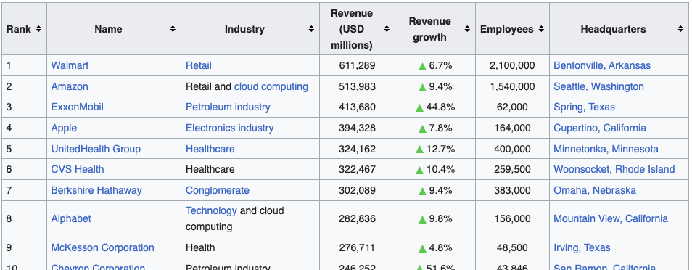Open the Technology industry link
692x270 pixels.
point(211,210)
